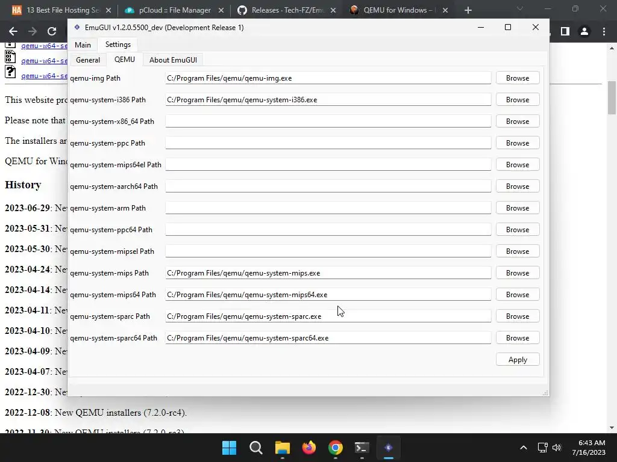Browse for qemu-system-ppc64 path

coord(518,229)
